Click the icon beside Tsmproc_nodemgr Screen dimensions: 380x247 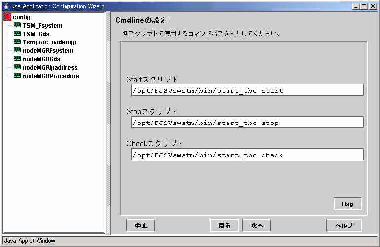[x=17, y=41]
